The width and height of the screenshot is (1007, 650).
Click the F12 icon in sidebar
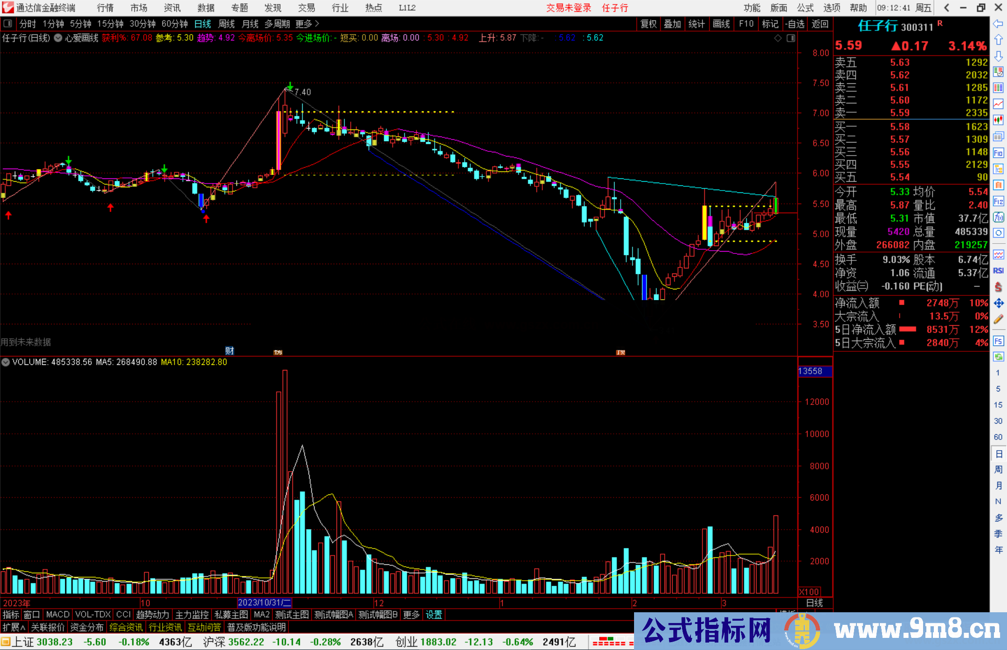(x=998, y=201)
